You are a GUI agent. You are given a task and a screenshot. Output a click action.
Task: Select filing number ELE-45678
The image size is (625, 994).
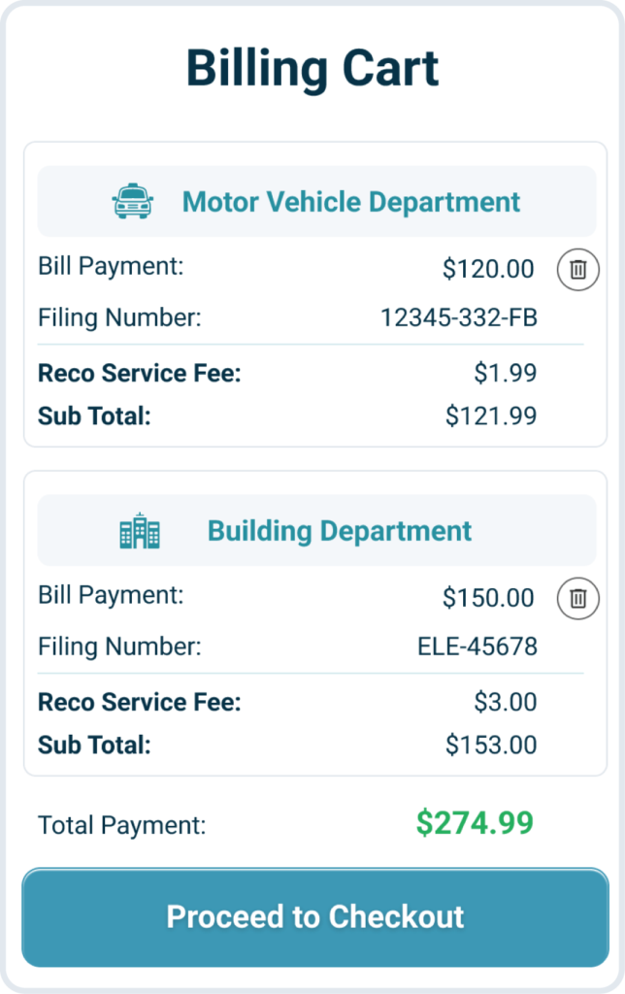pos(477,646)
